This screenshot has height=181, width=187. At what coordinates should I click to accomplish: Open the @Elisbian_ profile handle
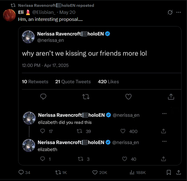[44, 12]
